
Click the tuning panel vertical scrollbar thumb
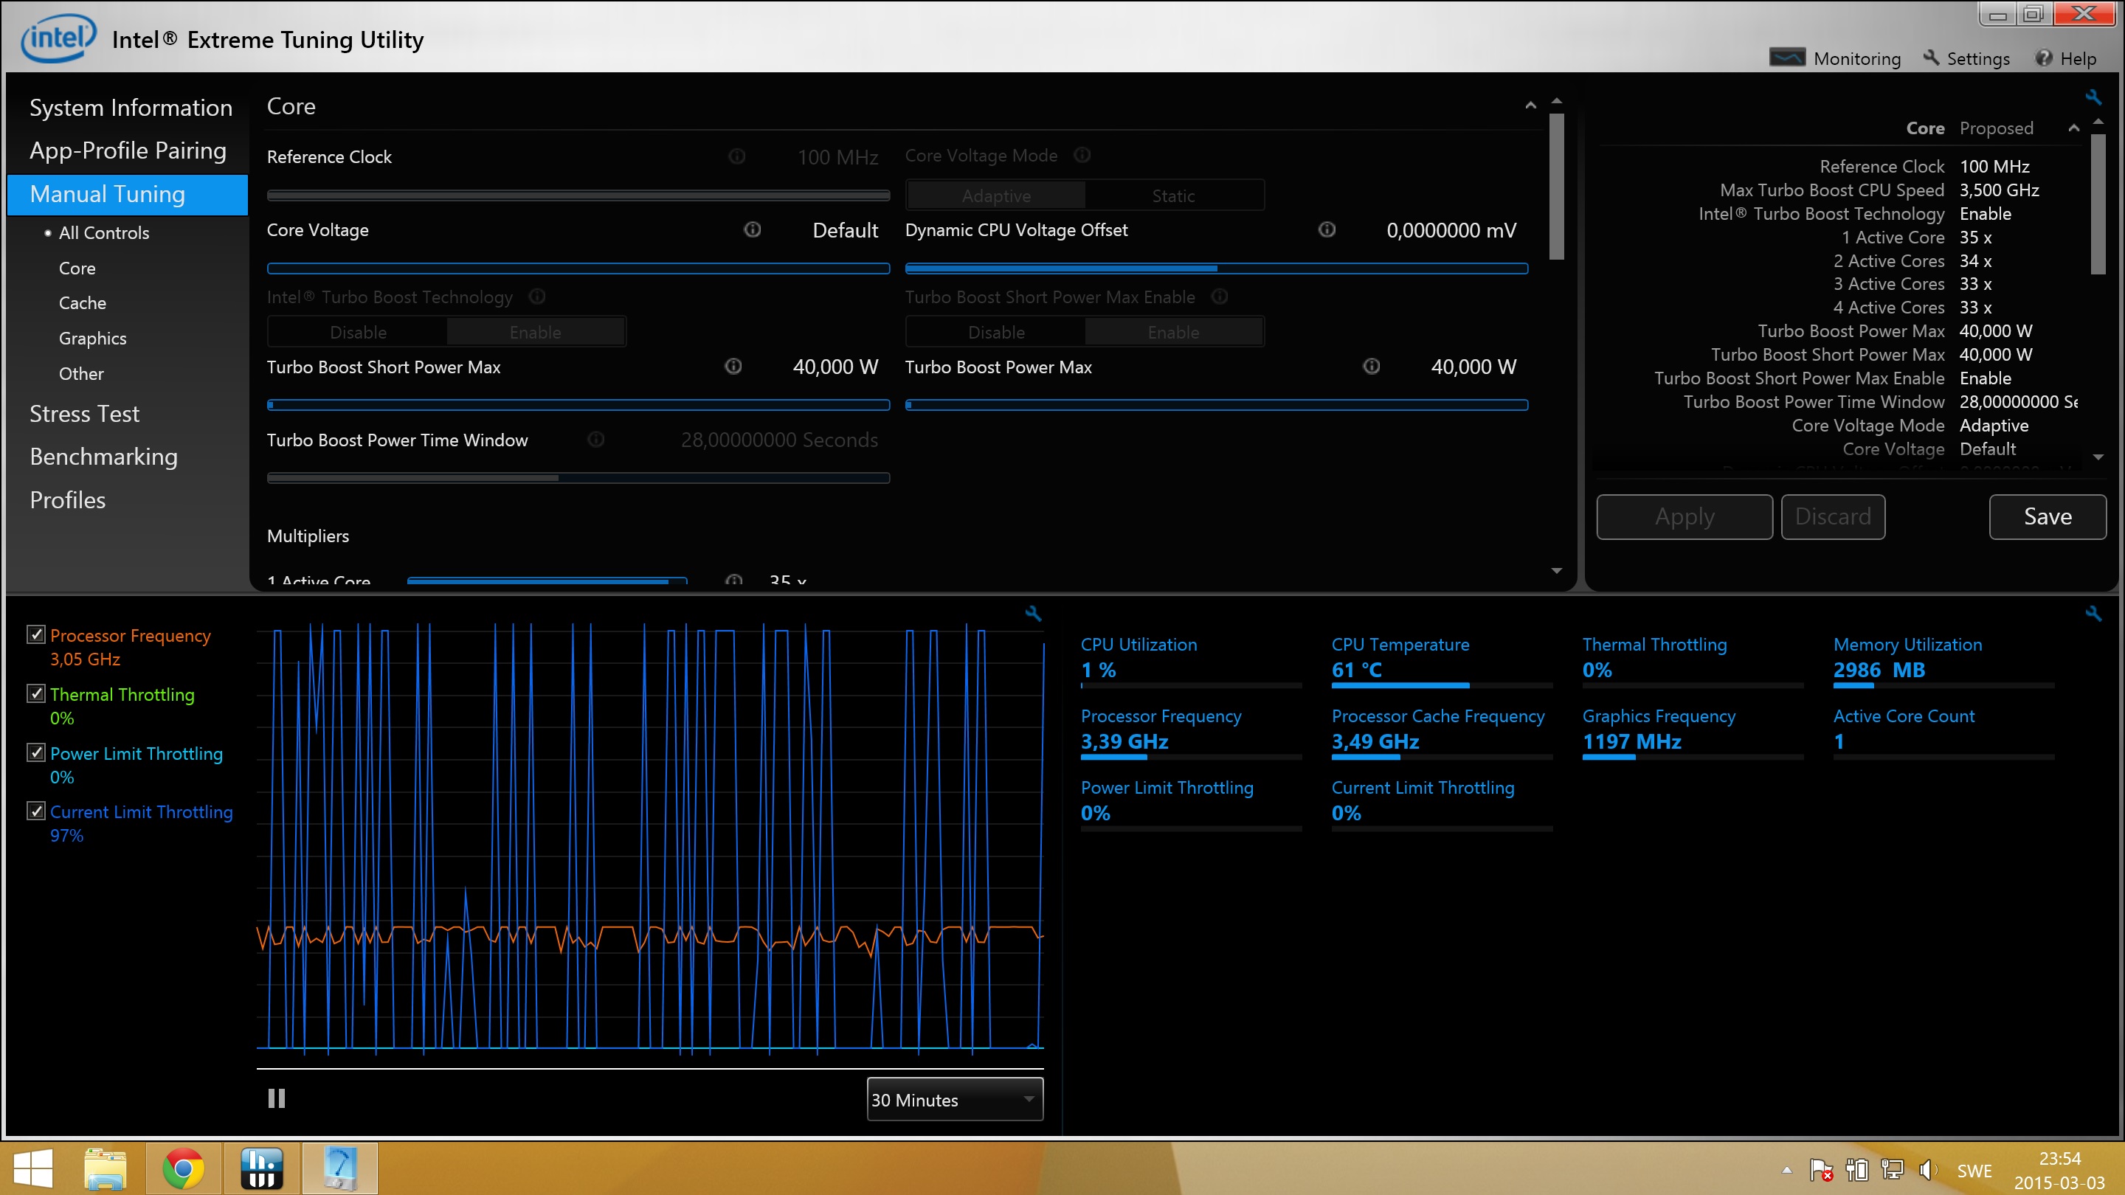[x=1557, y=187]
